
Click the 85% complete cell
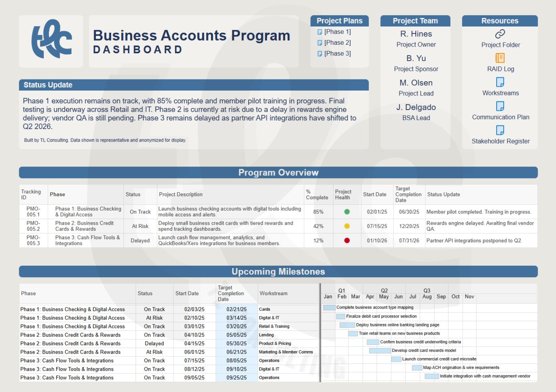tap(318, 212)
